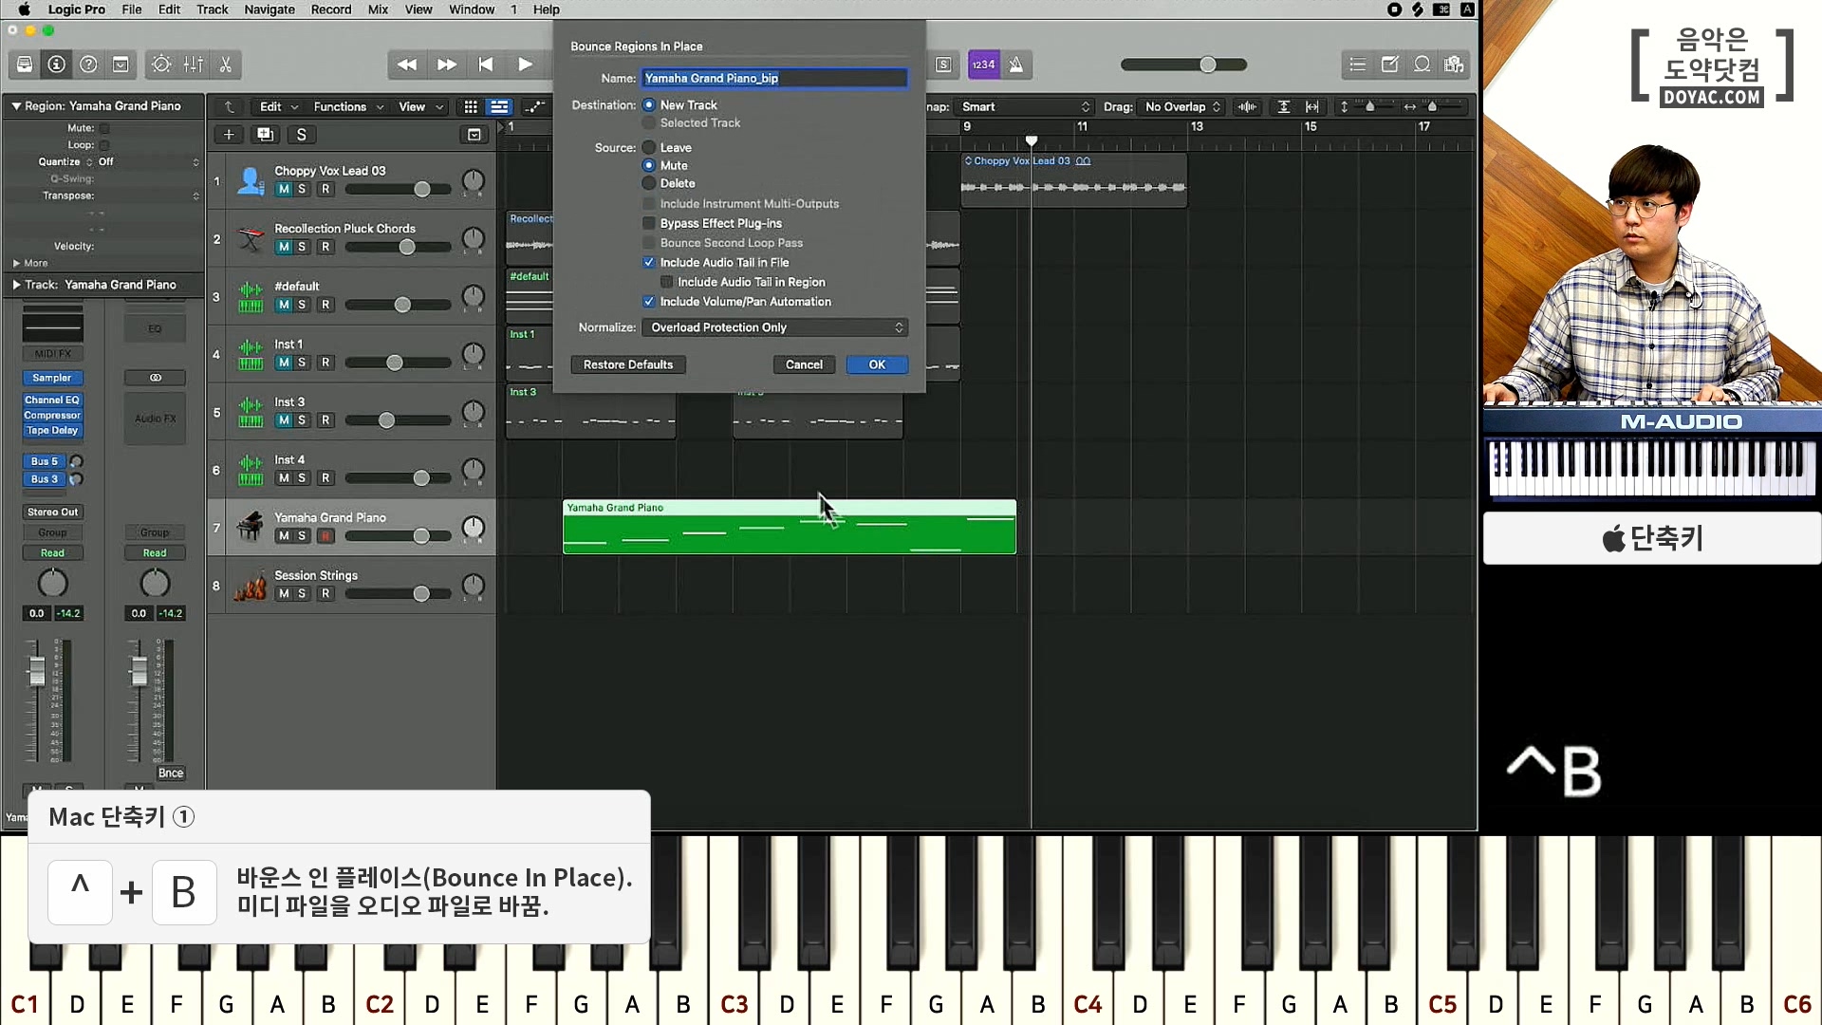Toggle global Solo S button in track header

(302, 135)
